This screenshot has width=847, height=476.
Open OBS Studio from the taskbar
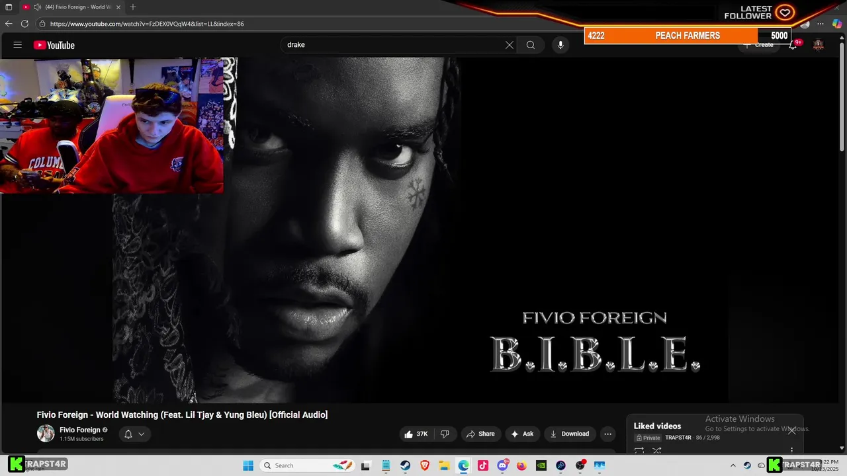(x=580, y=465)
